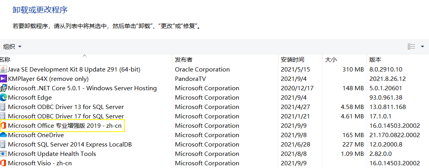This screenshot has width=429, height=168.
Task: Click the 165 MB size value
Action: (x=353, y=135)
